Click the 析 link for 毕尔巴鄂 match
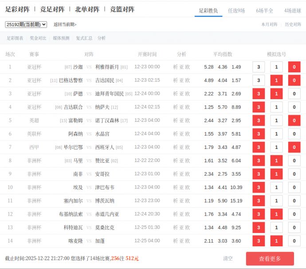The width and height of the screenshot is (306, 269). coord(175,147)
